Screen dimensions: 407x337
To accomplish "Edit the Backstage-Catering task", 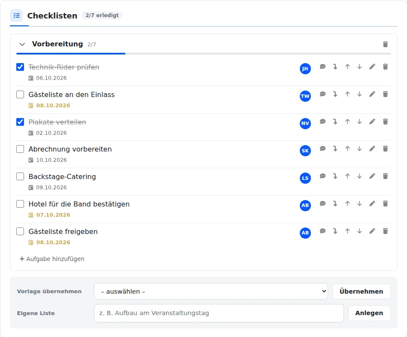I will point(372,176).
